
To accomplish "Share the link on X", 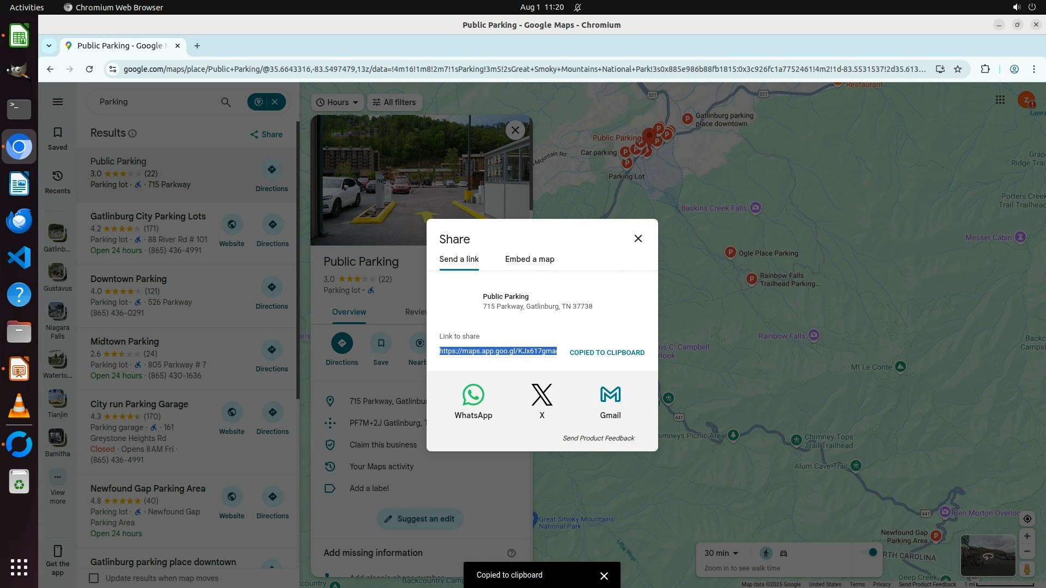I will click(542, 395).
